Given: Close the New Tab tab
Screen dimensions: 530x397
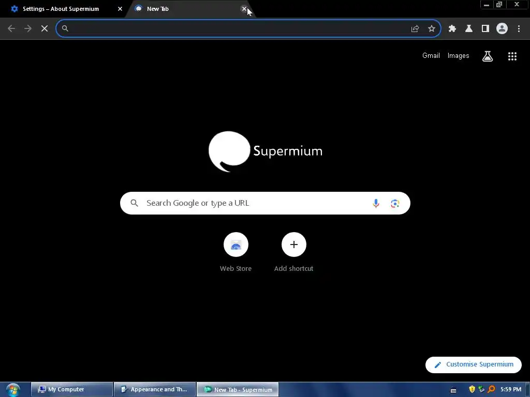Looking at the screenshot, I should (x=244, y=9).
